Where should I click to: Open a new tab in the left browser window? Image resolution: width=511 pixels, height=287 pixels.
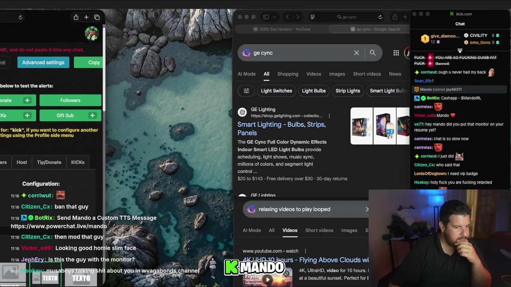[x=86, y=17]
